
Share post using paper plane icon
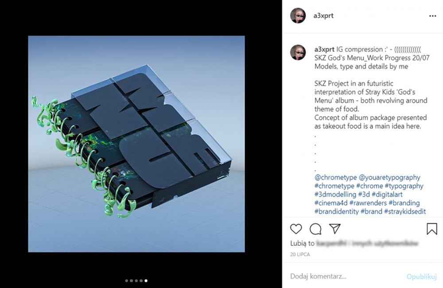click(335, 229)
